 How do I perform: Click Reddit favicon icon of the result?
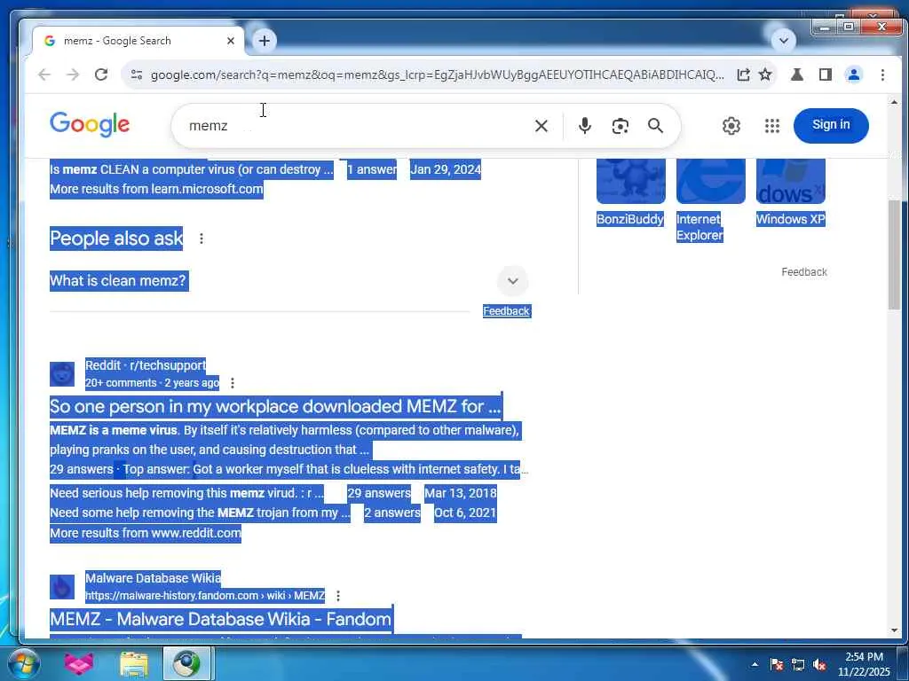pyautogui.click(x=62, y=374)
